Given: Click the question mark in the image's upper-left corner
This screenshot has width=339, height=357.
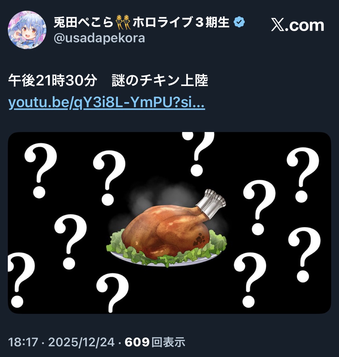Looking at the screenshot, I should 40,170.
